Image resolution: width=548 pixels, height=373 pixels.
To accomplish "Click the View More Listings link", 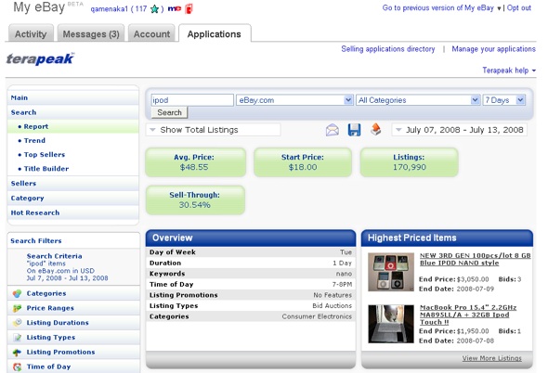I will coord(491,358).
